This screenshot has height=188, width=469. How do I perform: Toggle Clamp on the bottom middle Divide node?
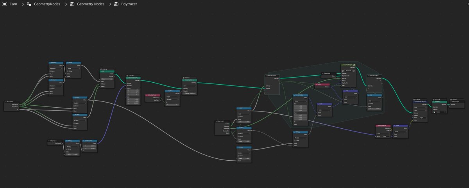[238, 156]
